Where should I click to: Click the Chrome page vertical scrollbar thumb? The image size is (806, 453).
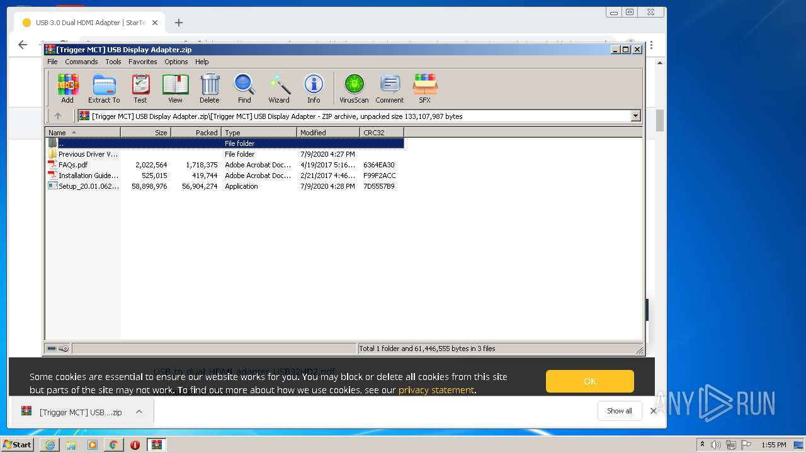(x=660, y=120)
